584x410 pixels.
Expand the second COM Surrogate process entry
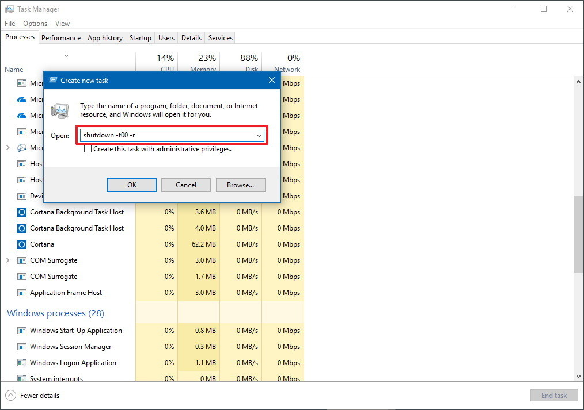(8, 277)
